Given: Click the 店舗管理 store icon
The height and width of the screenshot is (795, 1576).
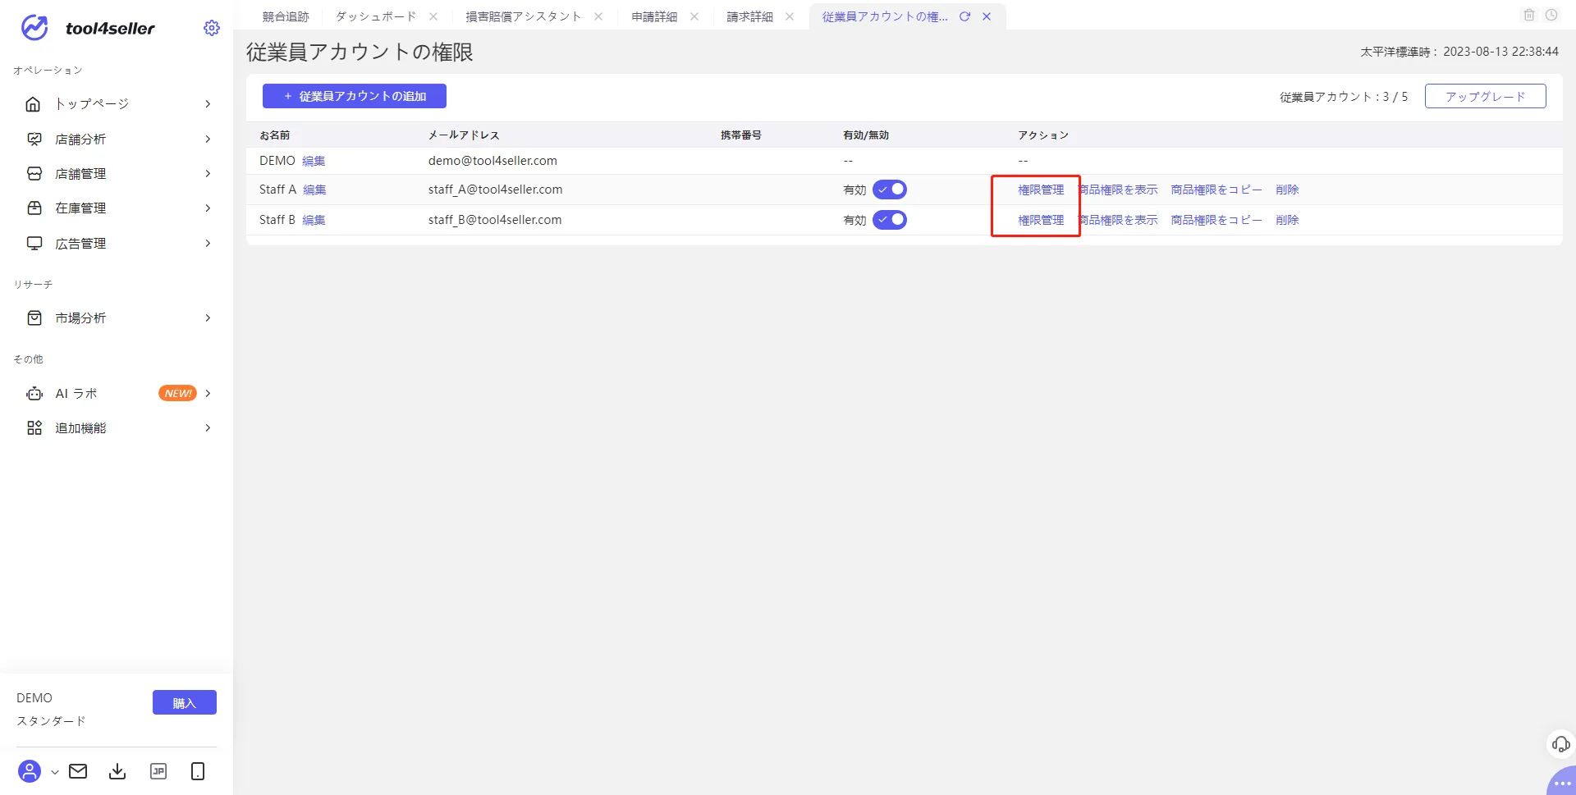Looking at the screenshot, I should click(34, 174).
